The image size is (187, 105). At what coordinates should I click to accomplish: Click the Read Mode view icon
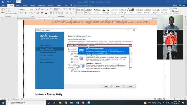coord(155,99)
